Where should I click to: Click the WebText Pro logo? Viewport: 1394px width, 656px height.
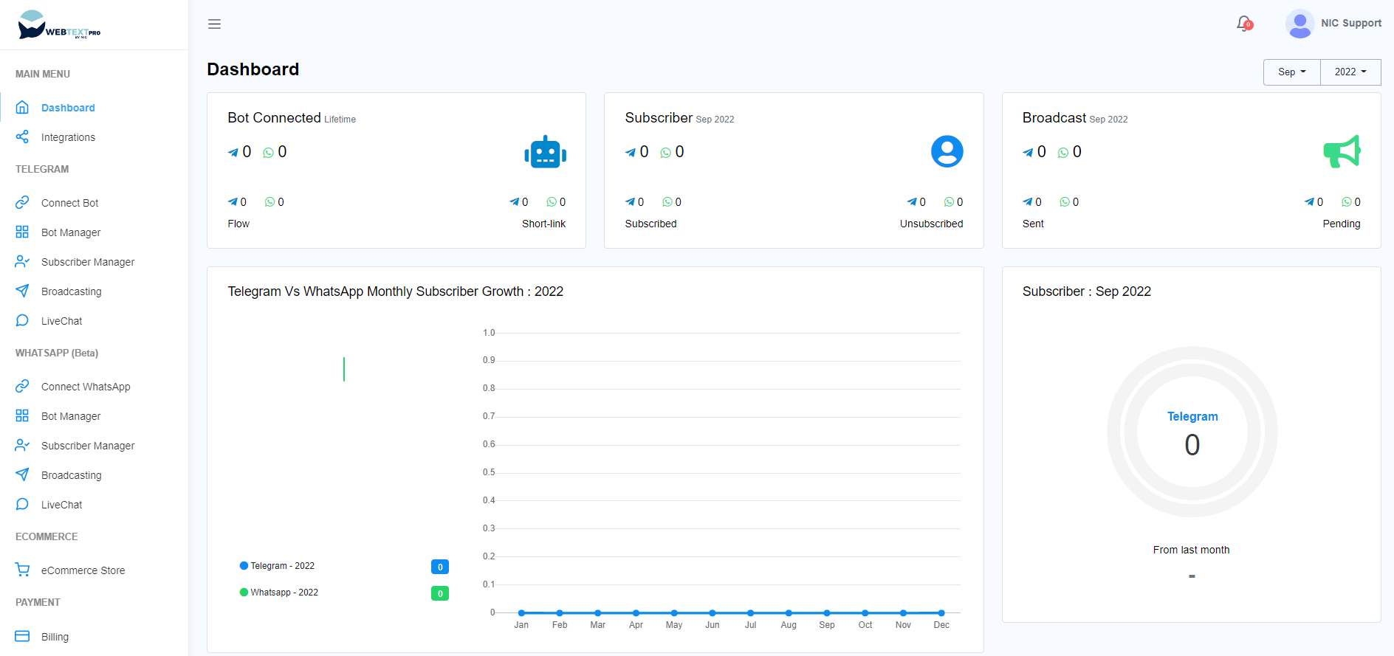click(59, 25)
